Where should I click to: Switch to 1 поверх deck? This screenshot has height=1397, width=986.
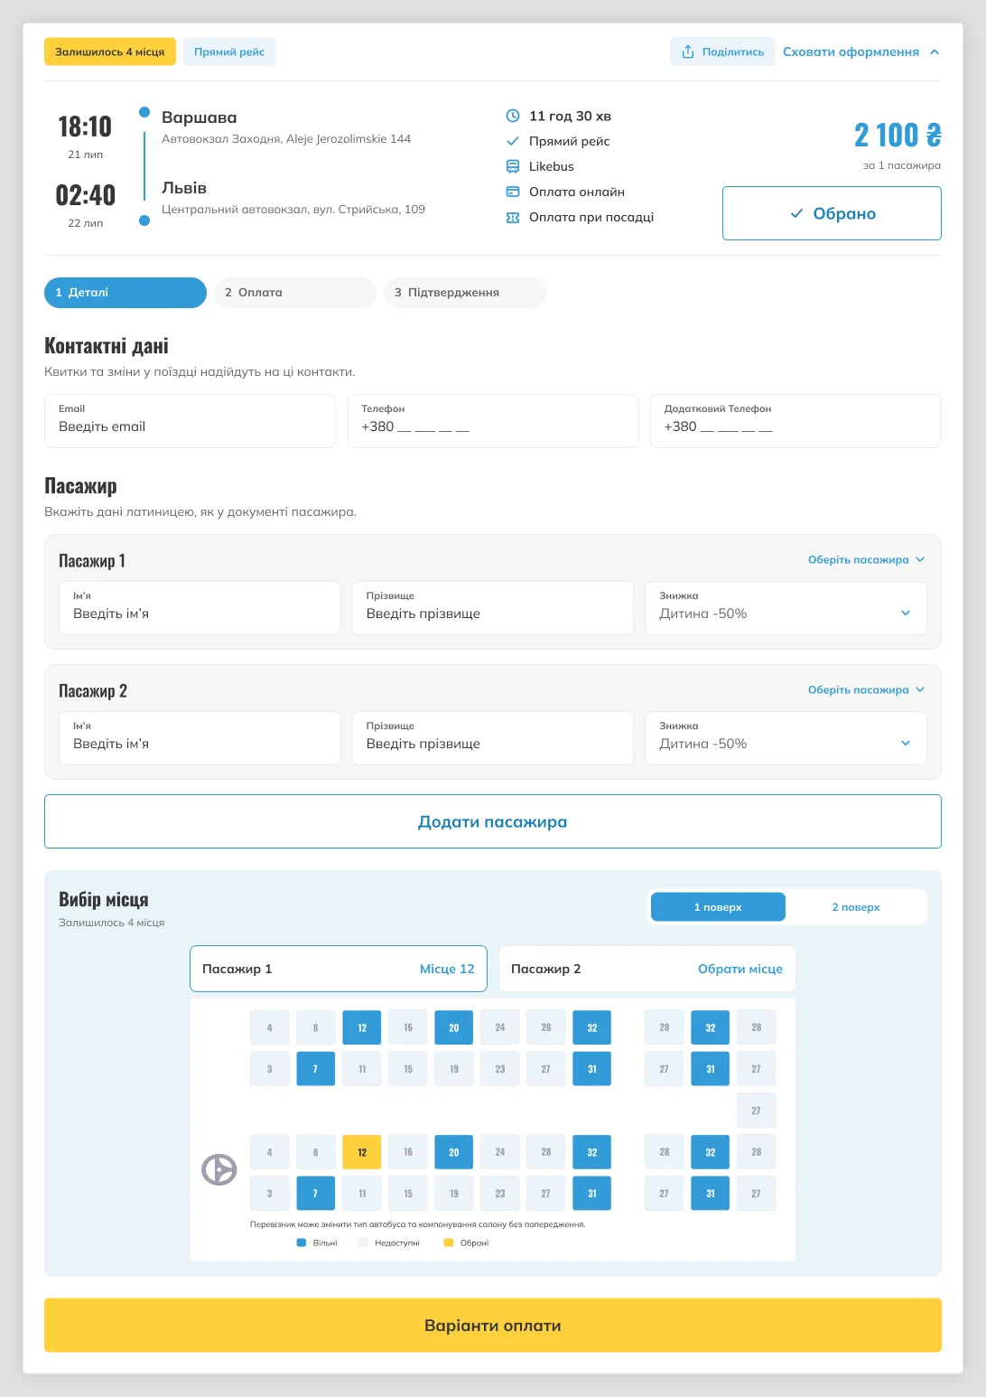click(x=718, y=907)
